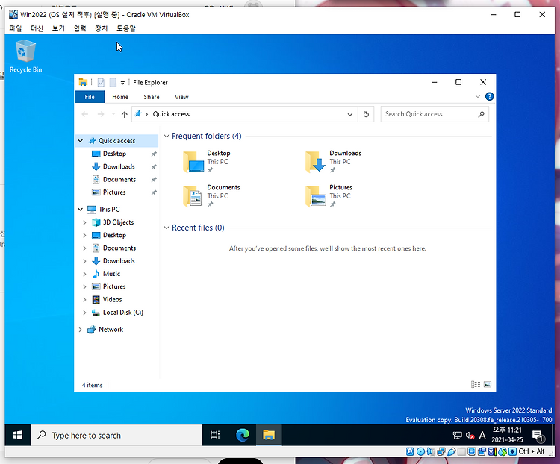Select Network in navigation pane
This screenshot has height=464, width=560.
[111, 329]
